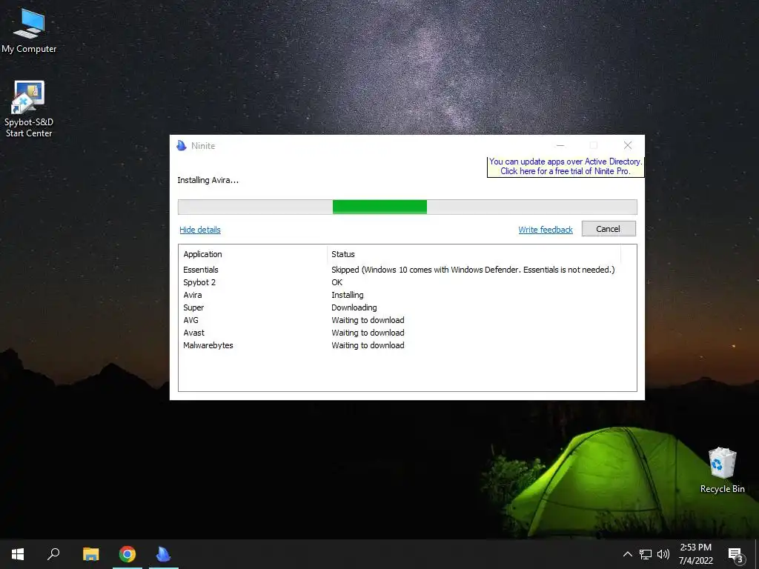Select the Essentials row
Image resolution: width=759 pixels, height=569 pixels.
(x=408, y=270)
